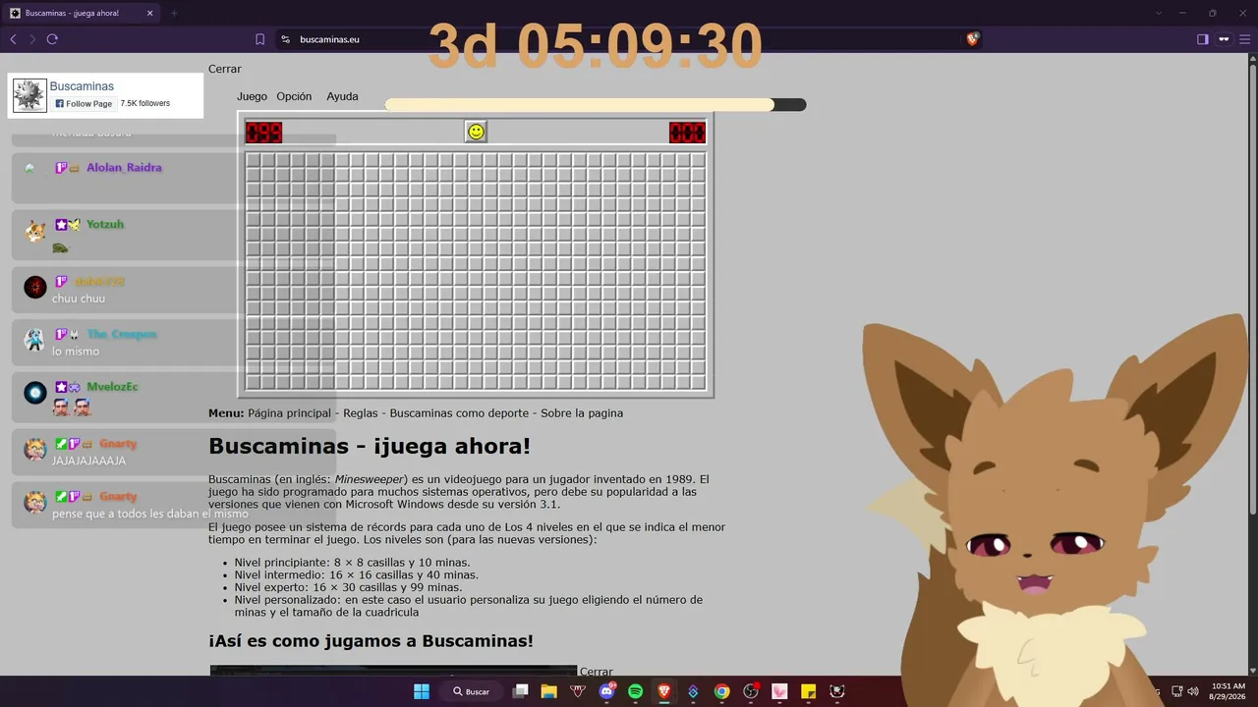This screenshot has width=1258, height=707.
Task: Click the MvelozEc chat username
Action: click(x=112, y=387)
